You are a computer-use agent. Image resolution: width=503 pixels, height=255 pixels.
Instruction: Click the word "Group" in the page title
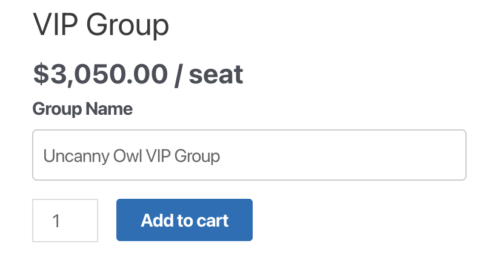[x=127, y=25]
